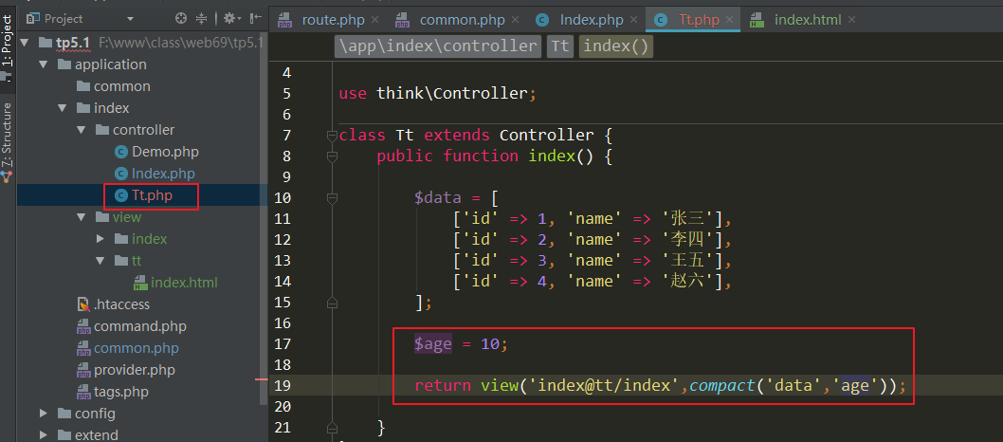Toggle the 1: Project side tool tab
The image size is (1003, 442).
(x=7, y=40)
